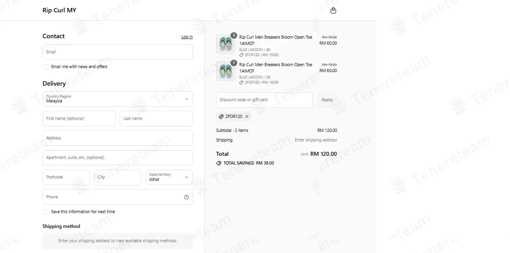Enable Email me with news and offers

(x=45, y=67)
